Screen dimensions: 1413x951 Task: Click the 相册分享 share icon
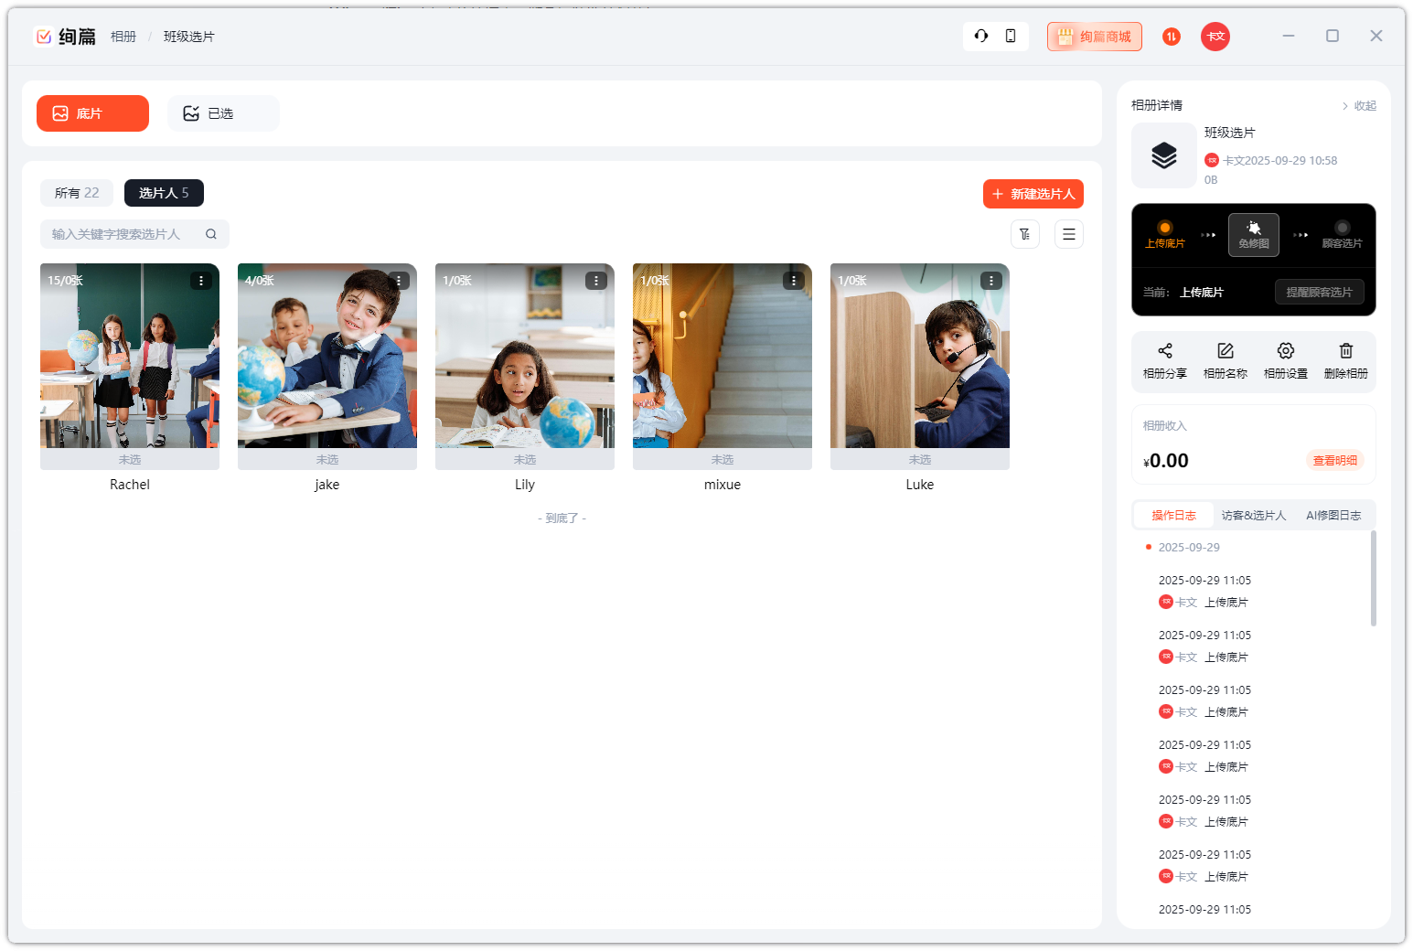click(1164, 351)
